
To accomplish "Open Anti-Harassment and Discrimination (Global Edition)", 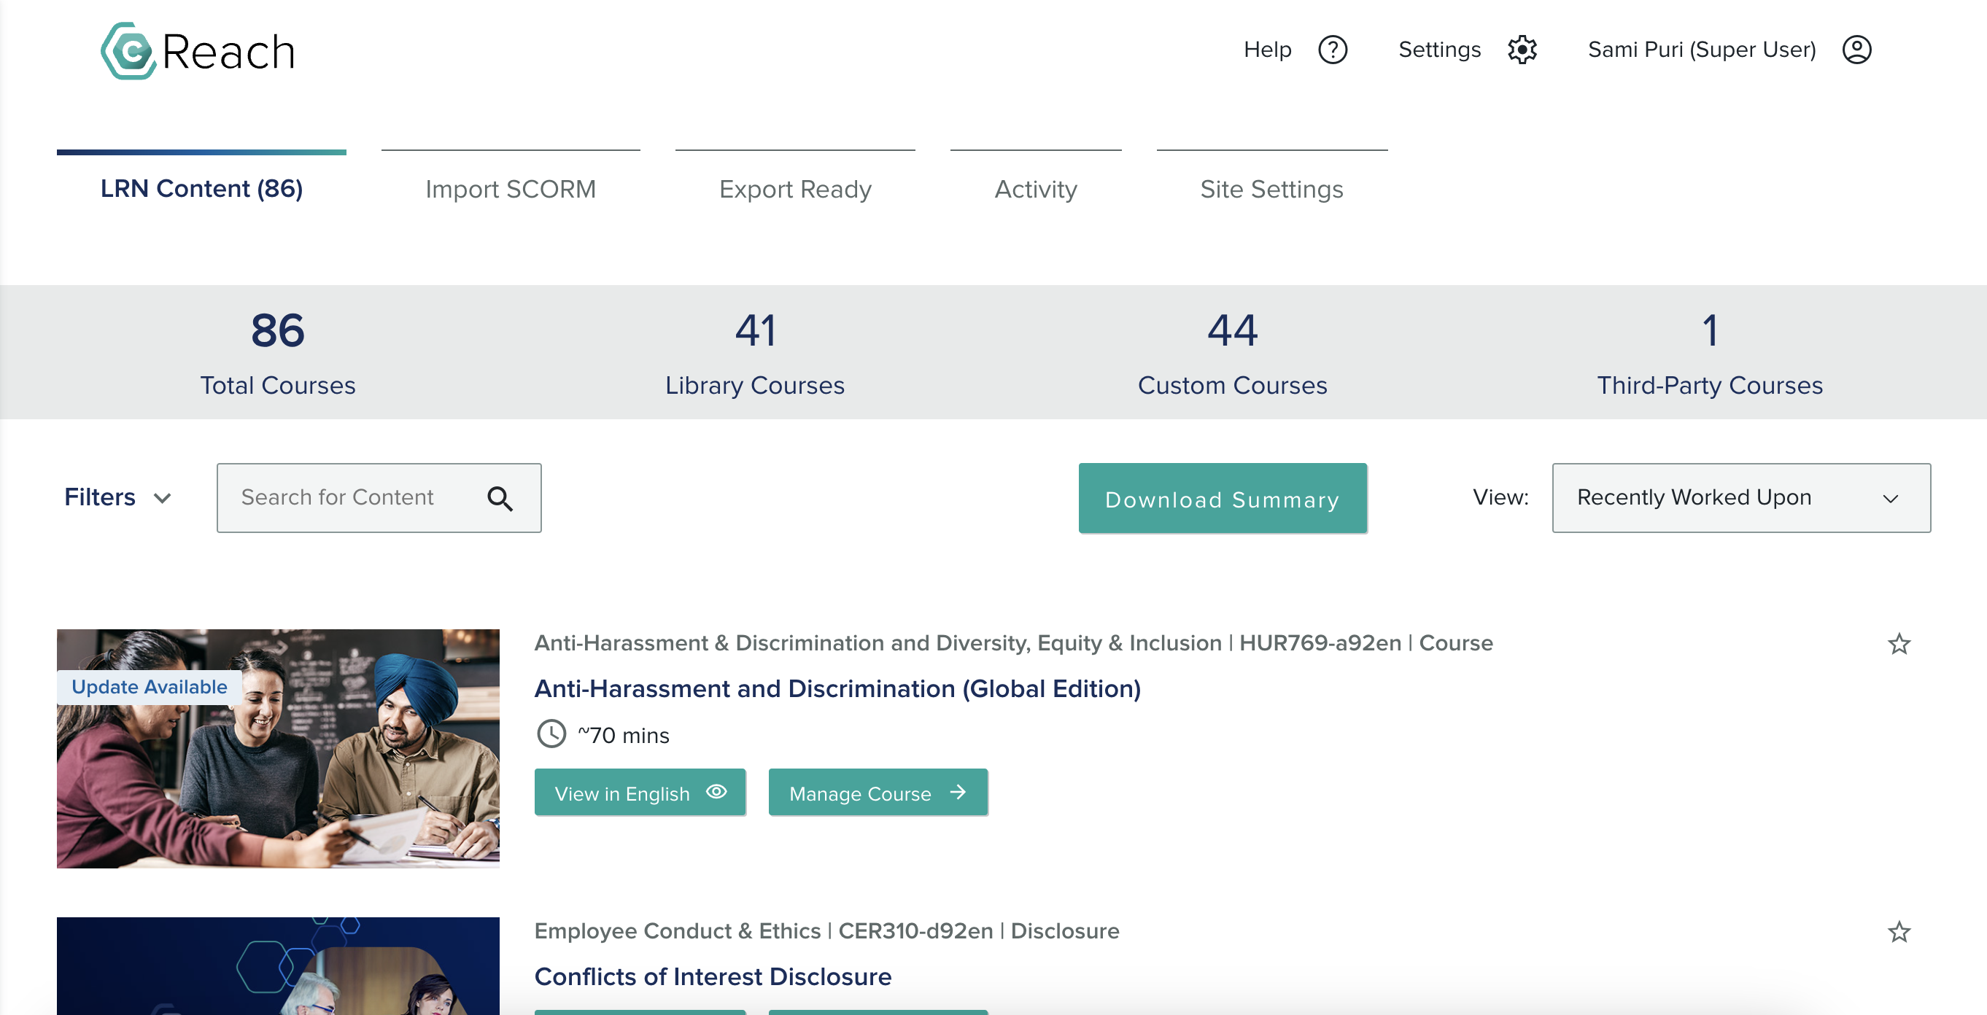I will coord(837,689).
